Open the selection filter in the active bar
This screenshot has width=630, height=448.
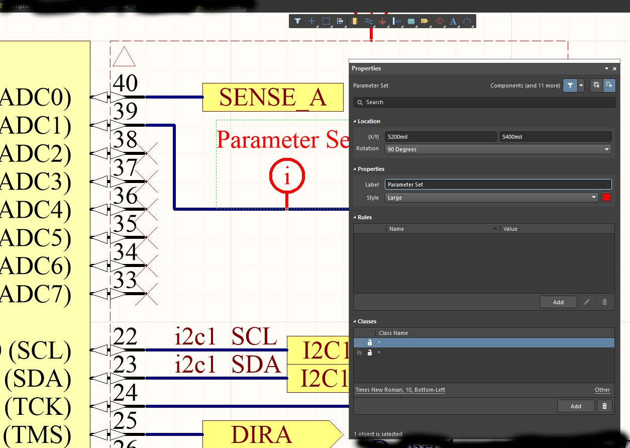point(297,21)
